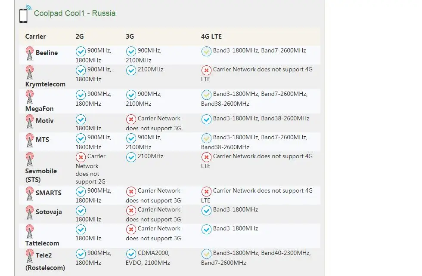Click the MegaFon tower icon

click(30, 97)
